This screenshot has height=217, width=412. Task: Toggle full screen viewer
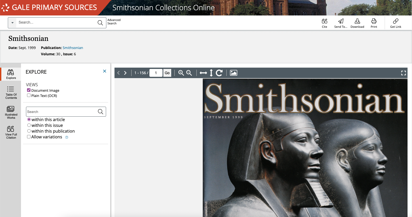coord(404,73)
